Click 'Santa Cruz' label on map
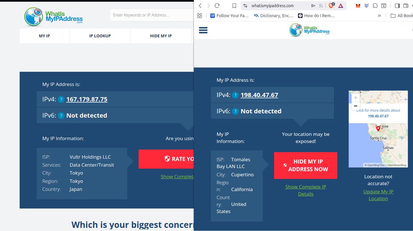Screen dimensions: 413x231 pyautogui.click(x=378, y=138)
